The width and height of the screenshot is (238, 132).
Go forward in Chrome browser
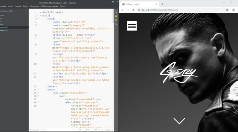(128, 10)
